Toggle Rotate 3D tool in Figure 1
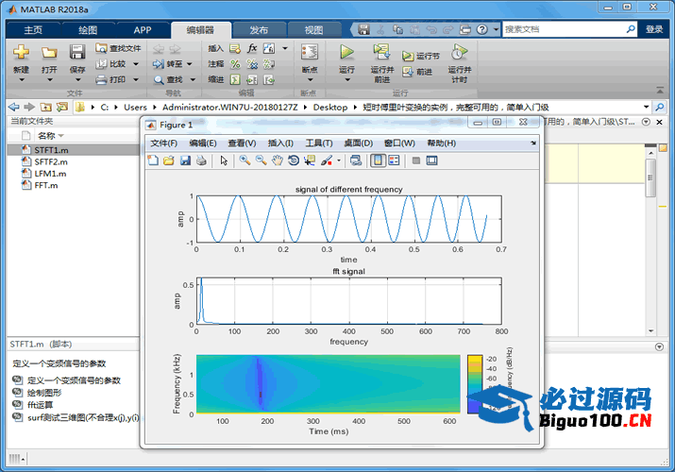The image size is (675, 472). (294, 160)
